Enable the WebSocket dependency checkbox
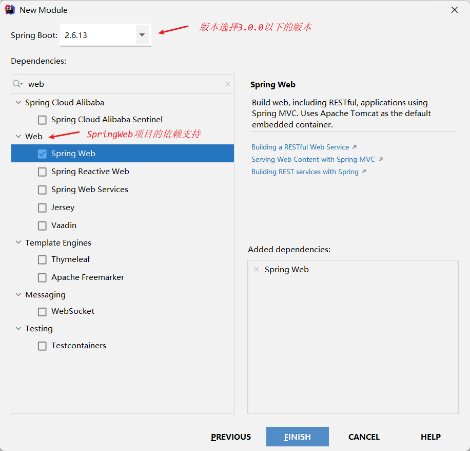This screenshot has width=470, height=451. [x=42, y=312]
